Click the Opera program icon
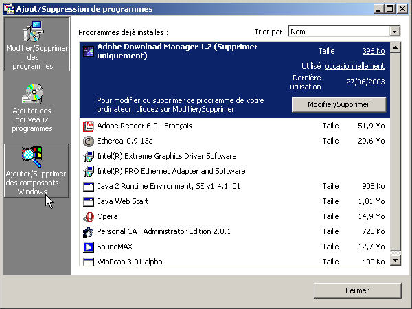Image resolution: width=412 pixels, height=309 pixels. (x=89, y=217)
